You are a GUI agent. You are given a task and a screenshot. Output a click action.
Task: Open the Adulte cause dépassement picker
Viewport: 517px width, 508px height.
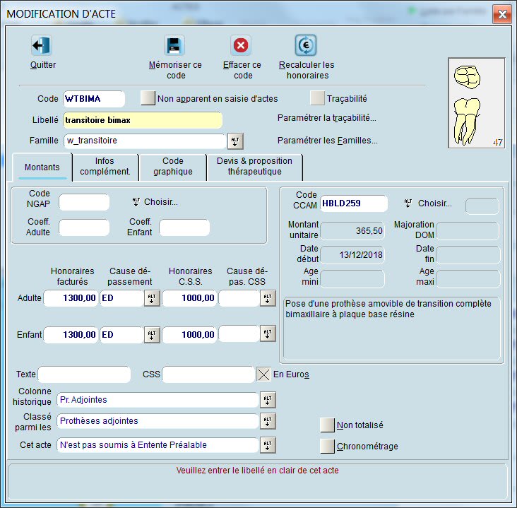pos(152,299)
